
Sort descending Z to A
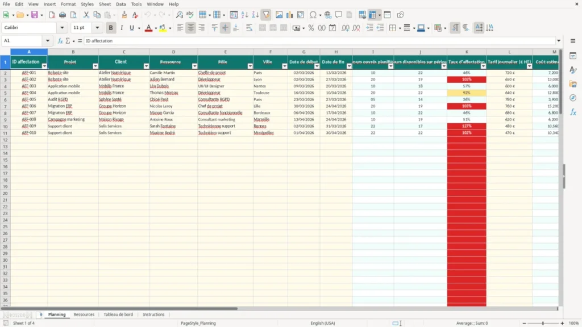click(255, 15)
